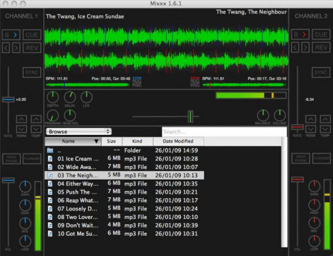This screenshot has height=256, width=333.
Task: Click the fast-forward arrow on Channel 1
Action: pyautogui.click(x=16, y=48)
